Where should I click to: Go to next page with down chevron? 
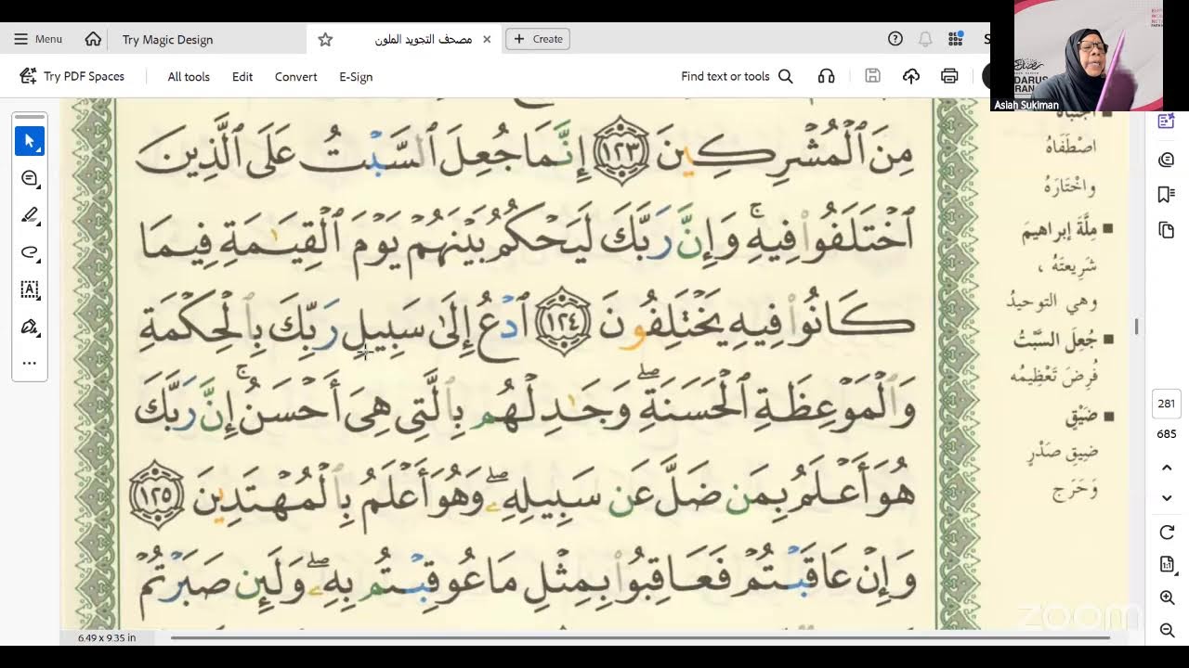pyautogui.click(x=1167, y=498)
